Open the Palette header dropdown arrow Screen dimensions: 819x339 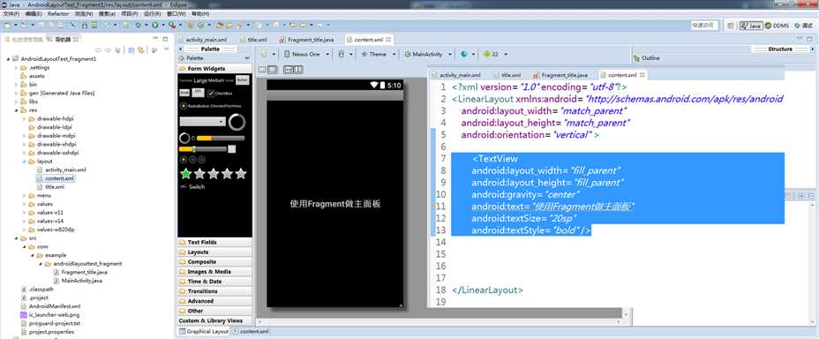tap(247, 58)
